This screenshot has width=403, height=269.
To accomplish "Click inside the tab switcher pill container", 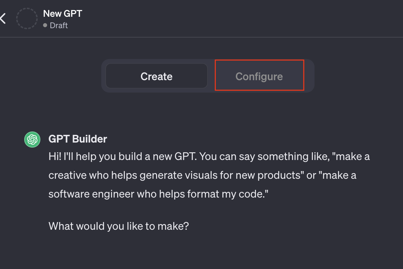I will tap(208, 76).
